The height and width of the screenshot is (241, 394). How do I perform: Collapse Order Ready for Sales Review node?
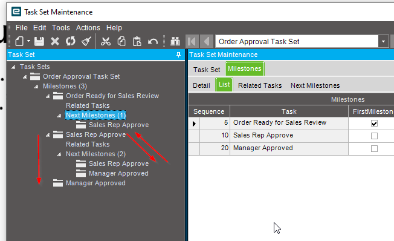tap(48, 96)
